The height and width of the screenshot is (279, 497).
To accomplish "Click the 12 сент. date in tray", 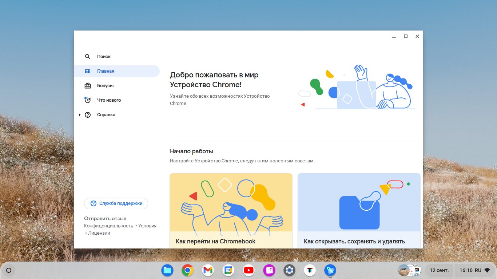I will tap(439, 270).
